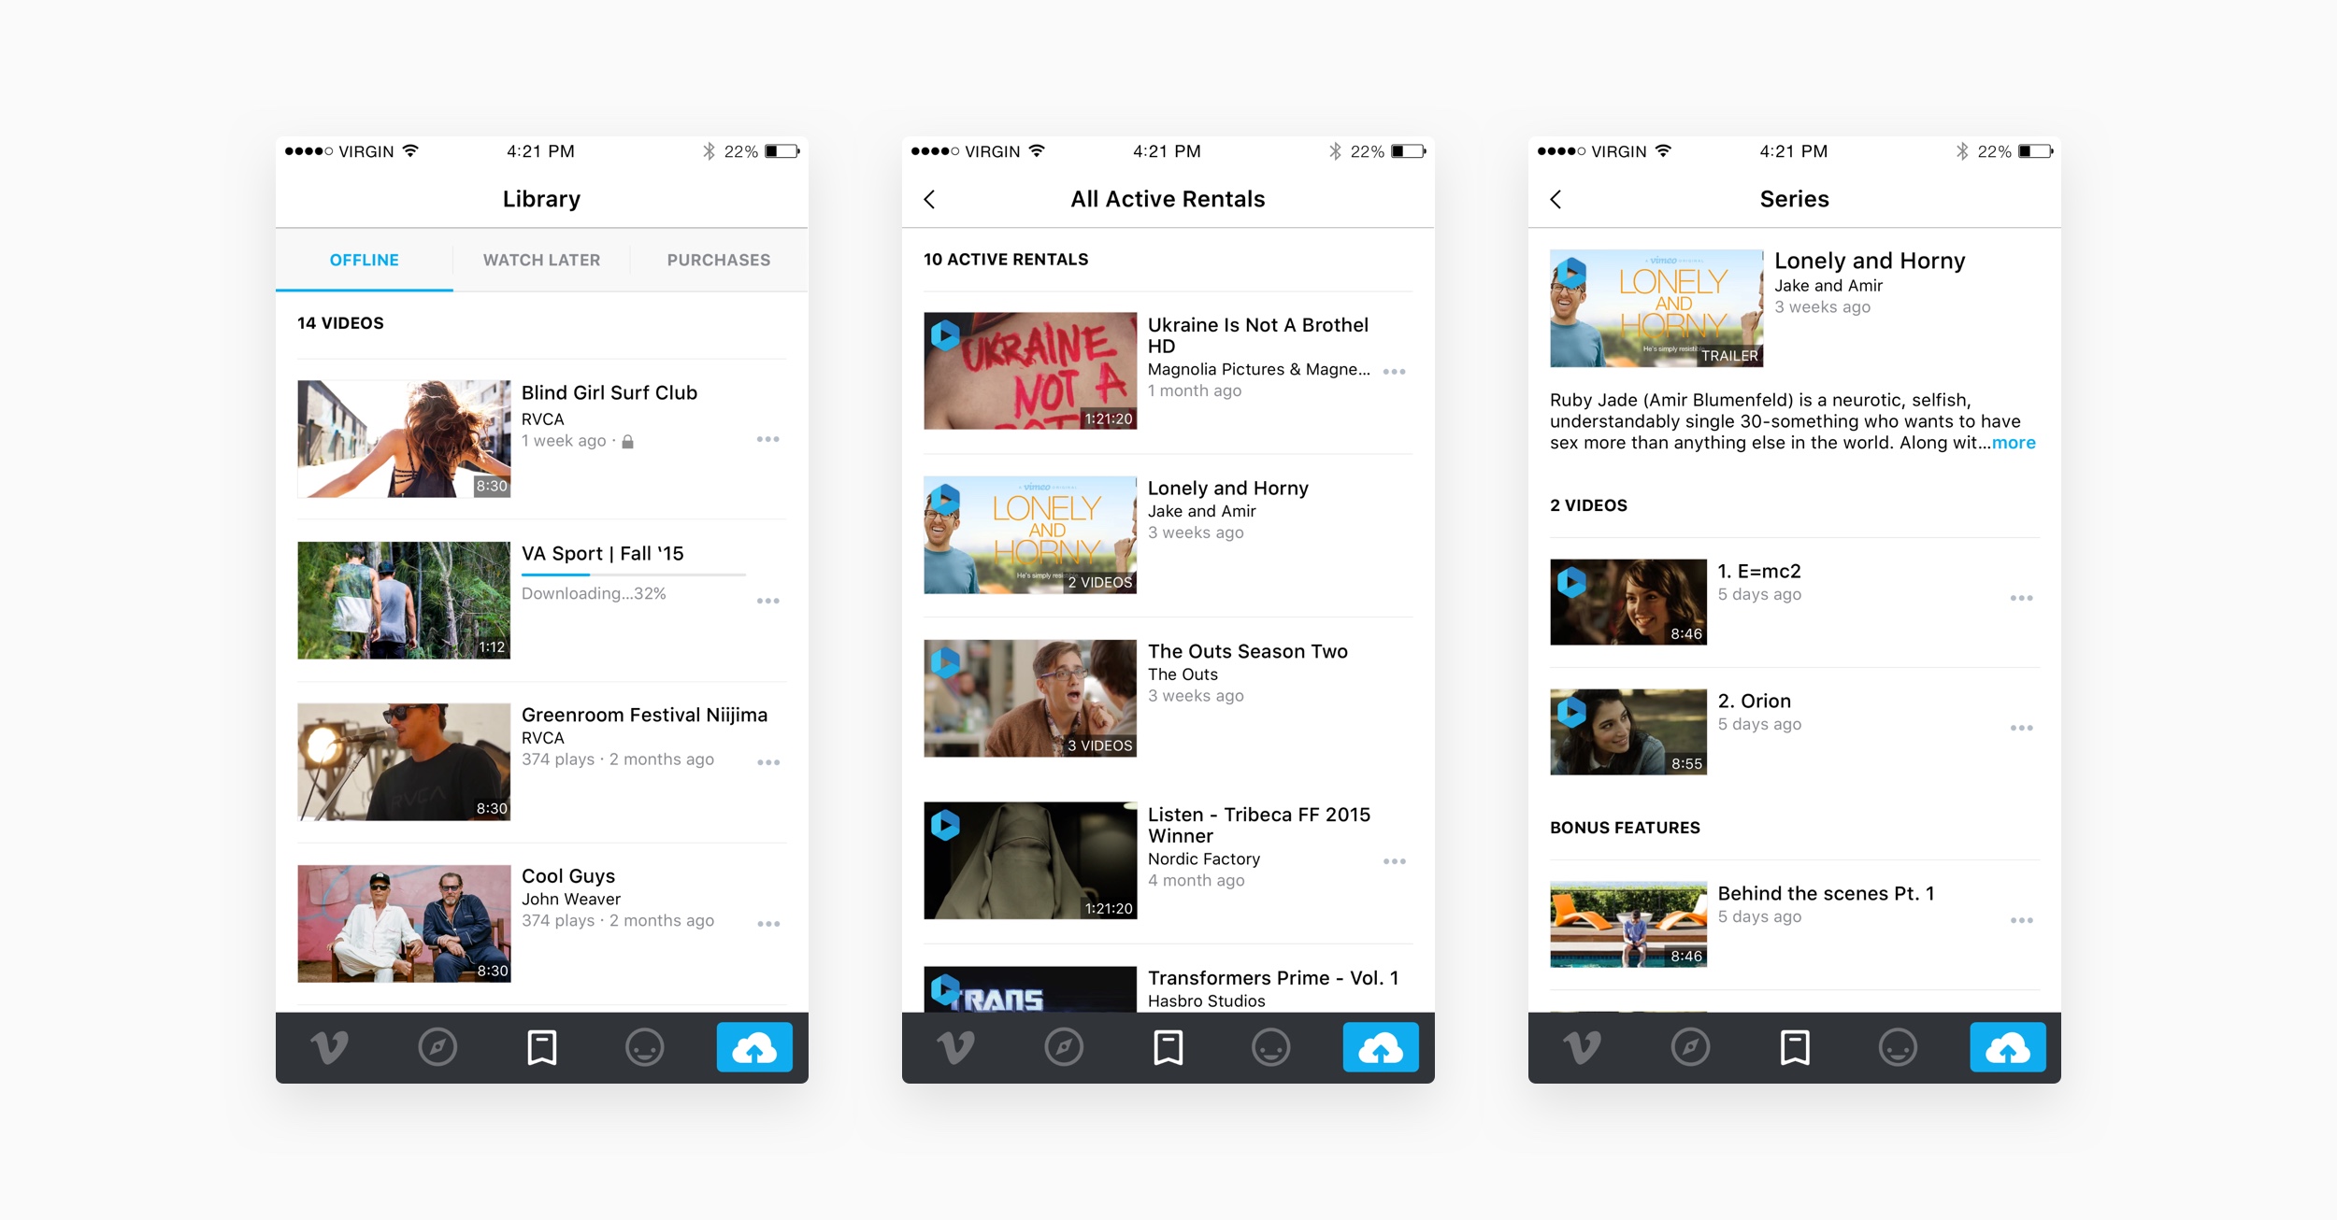The width and height of the screenshot is (2337, 1220).
Task: Select 'Lonely and Horny' title in rentals list
Action: pos(1228,489)
